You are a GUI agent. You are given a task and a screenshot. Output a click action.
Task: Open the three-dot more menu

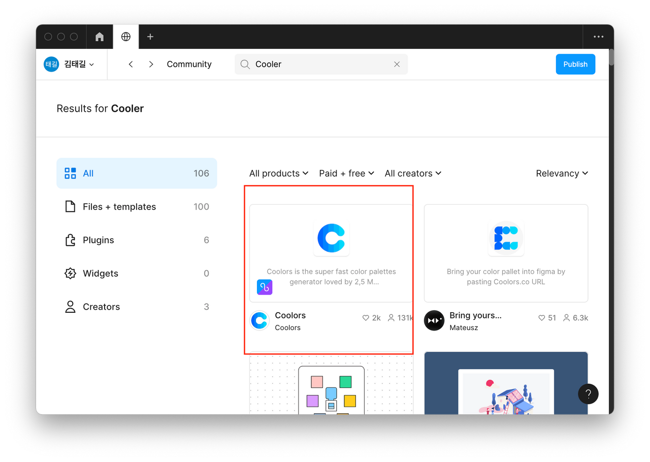[599, 37]
